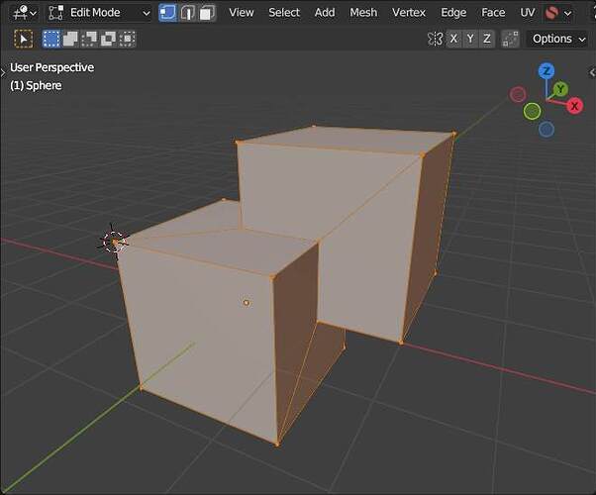Click the User Perspective label
The image size is (596, 495).
pos(51,67)
